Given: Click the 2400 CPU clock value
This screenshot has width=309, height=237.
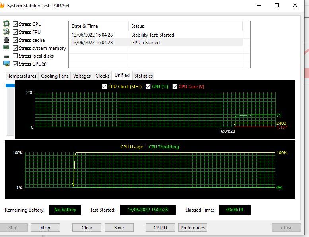Looking at the screenshot, I should (281, 123).
